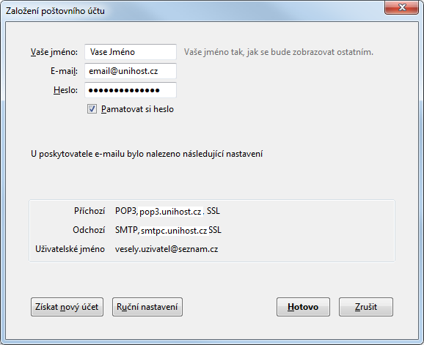Click the 'Vaše jméno' name input field
Image resolution: width=424 pixels, height=345 pixels.
131,52
